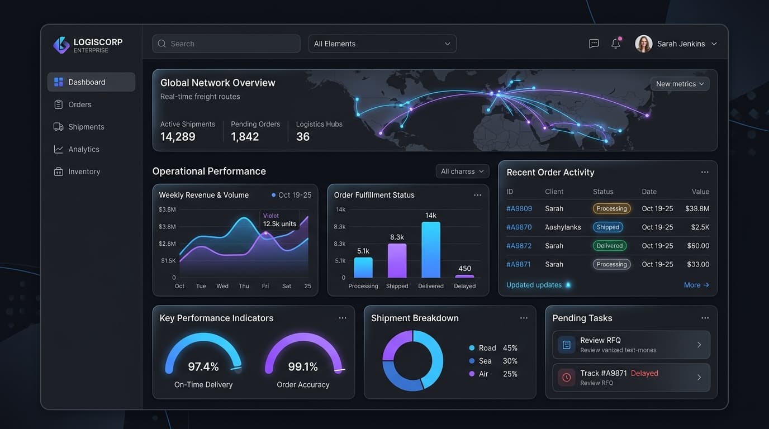Click the clock icon for Track #A9871
This screenshot has width=769, height=429.
[567, 378]
